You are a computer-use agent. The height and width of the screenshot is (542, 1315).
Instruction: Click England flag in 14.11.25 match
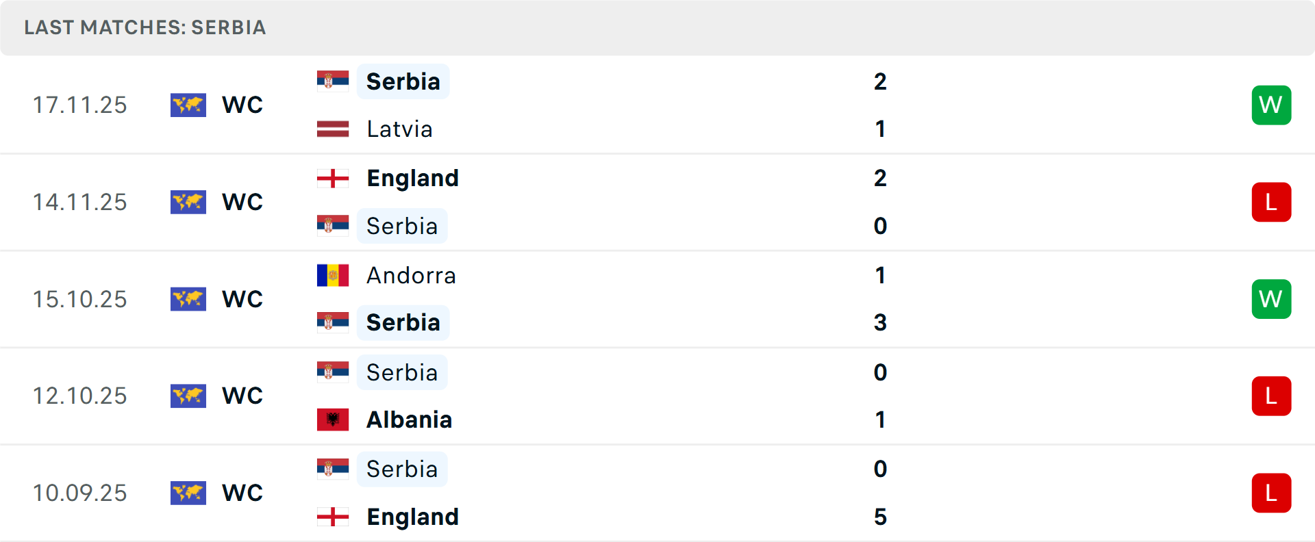coord(333,179)
